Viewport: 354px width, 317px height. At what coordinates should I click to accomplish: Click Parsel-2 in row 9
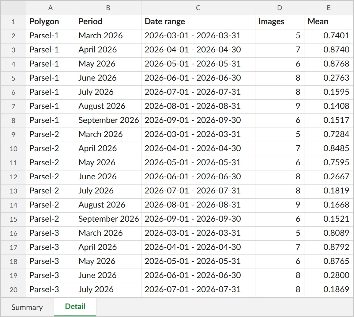coord(50,135)
